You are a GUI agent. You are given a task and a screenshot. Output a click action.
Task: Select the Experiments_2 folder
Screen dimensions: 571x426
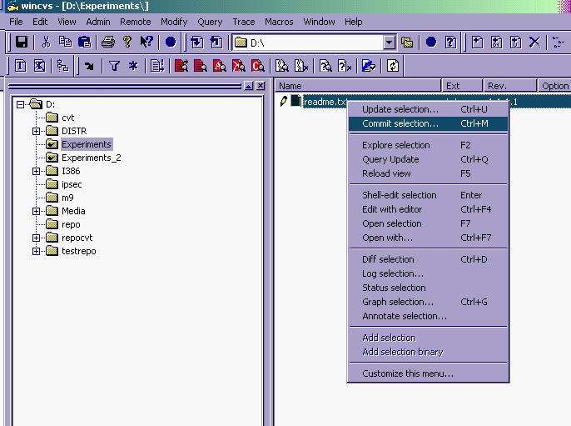coord(91,158)
